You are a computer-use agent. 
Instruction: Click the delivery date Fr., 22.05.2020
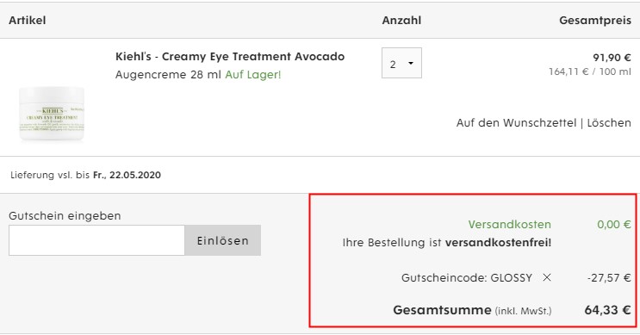point(127,175)
